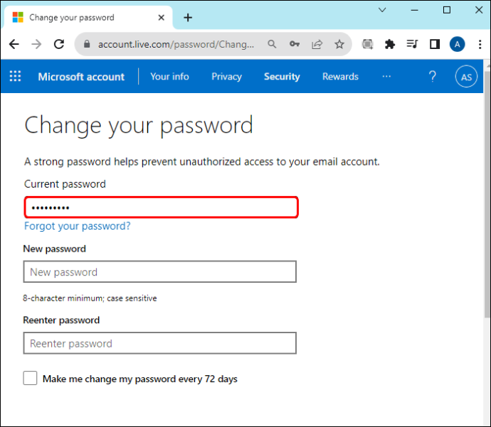
Task: Open the Privacy tab
Action: 226,77
